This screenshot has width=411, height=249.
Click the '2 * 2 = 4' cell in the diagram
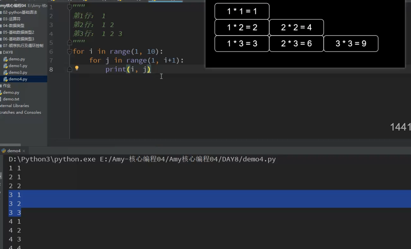[x=296, y=27]
